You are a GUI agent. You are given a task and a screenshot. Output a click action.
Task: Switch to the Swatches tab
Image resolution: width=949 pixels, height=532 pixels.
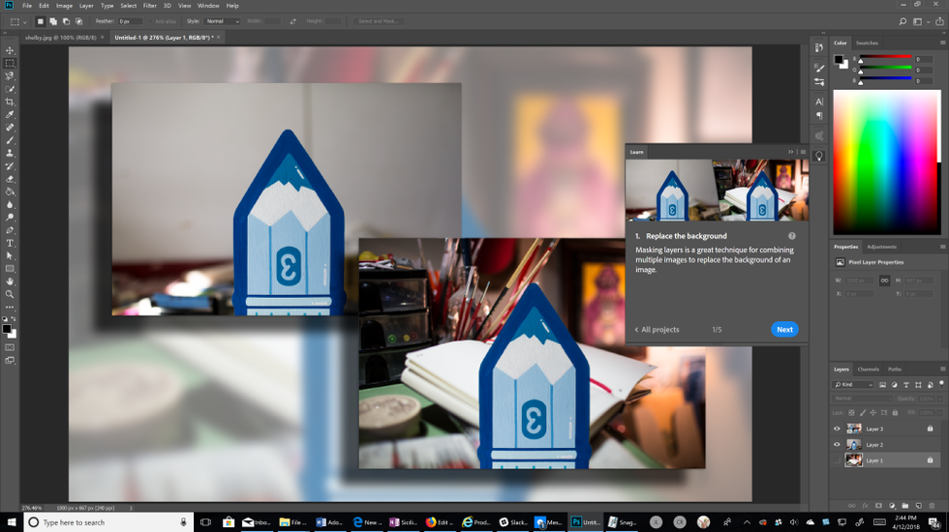tap(867, 43)
